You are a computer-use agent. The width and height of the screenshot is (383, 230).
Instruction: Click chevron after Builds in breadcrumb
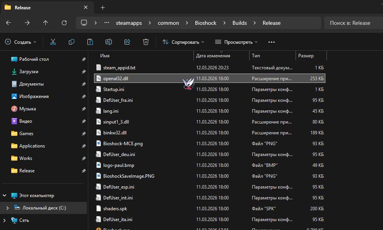click(x=255, y=23)
